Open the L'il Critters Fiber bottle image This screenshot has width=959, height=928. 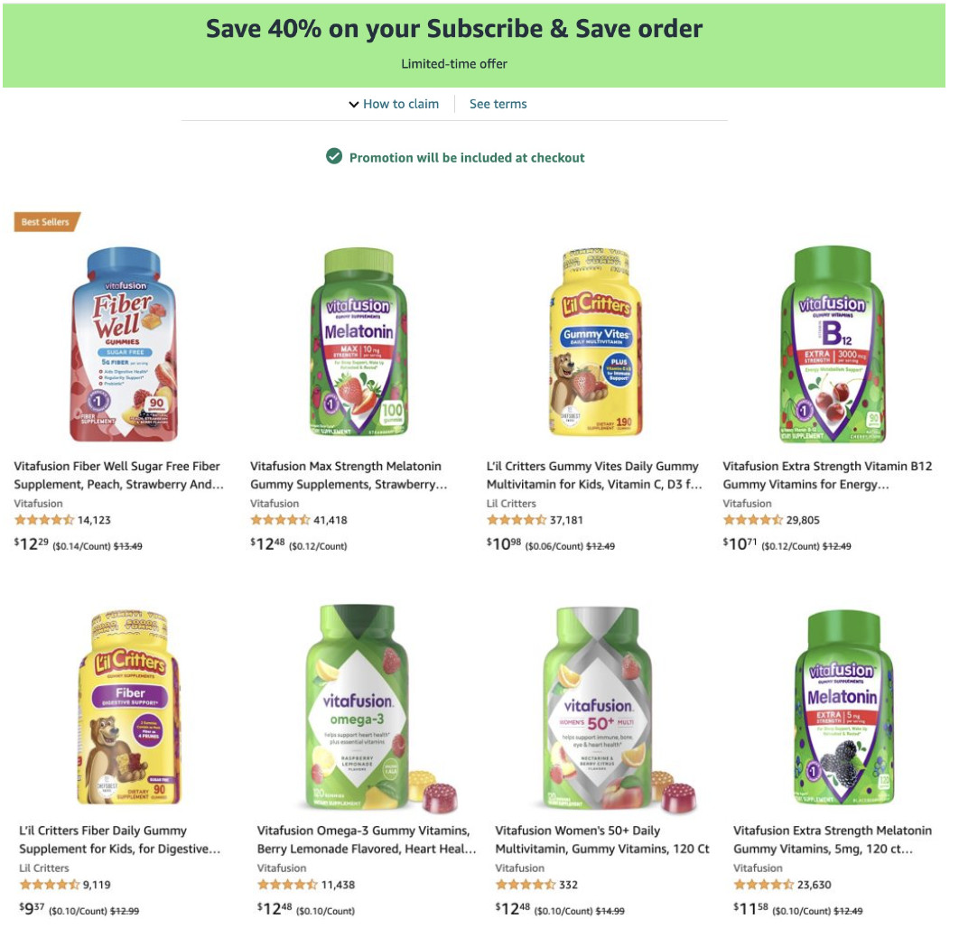coord(128,707)
